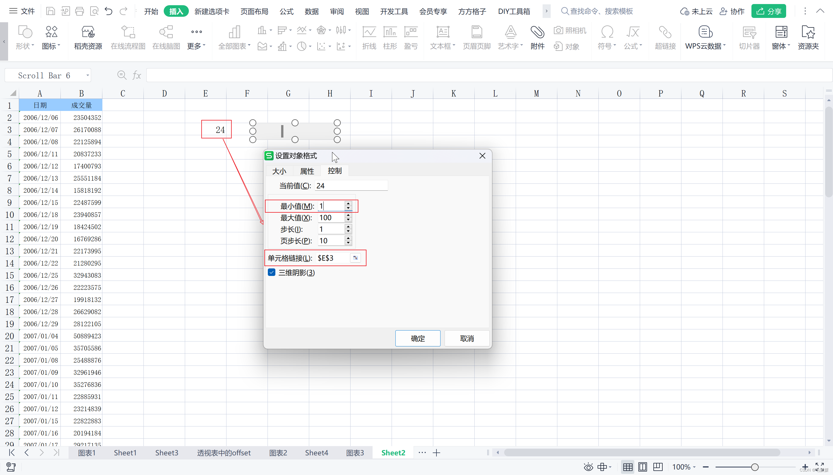Close the 设置对象格式 dialog
The height and width of the screenshot is (475, 833).
[482, 156]
